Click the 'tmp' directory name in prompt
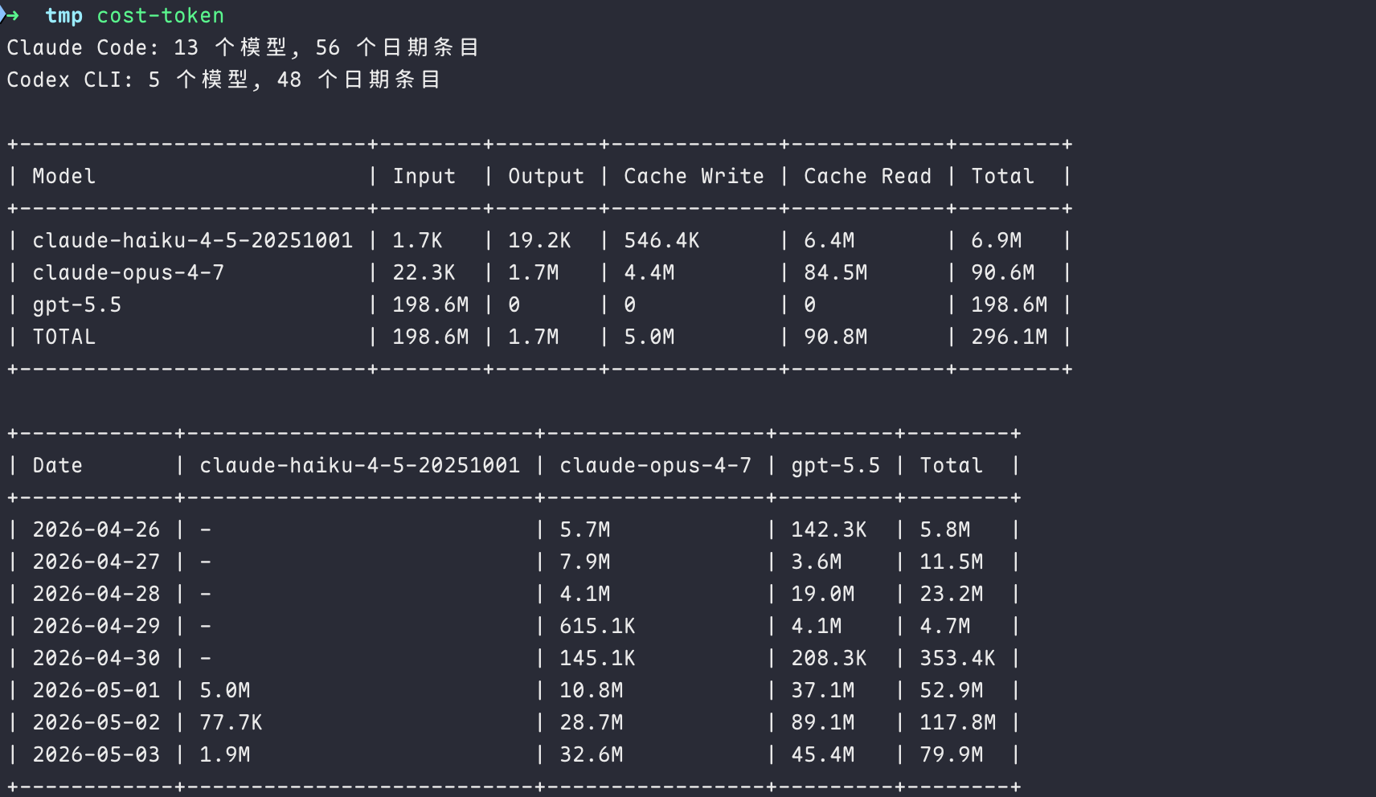1376x797 pixels. [x=64, y=15]
